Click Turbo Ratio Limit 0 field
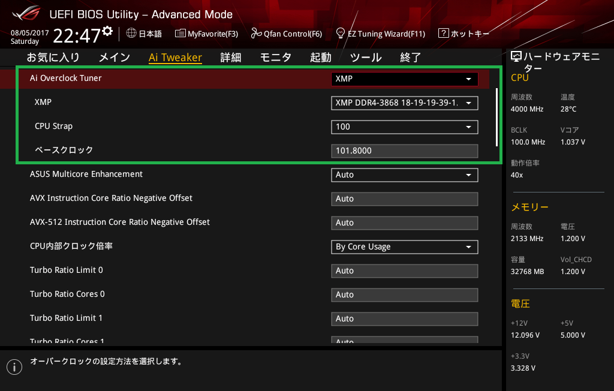 pos(405,270)
